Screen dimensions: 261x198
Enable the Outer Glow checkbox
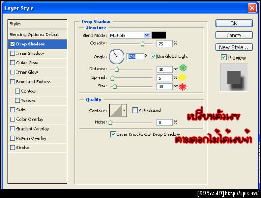(13, 63)
